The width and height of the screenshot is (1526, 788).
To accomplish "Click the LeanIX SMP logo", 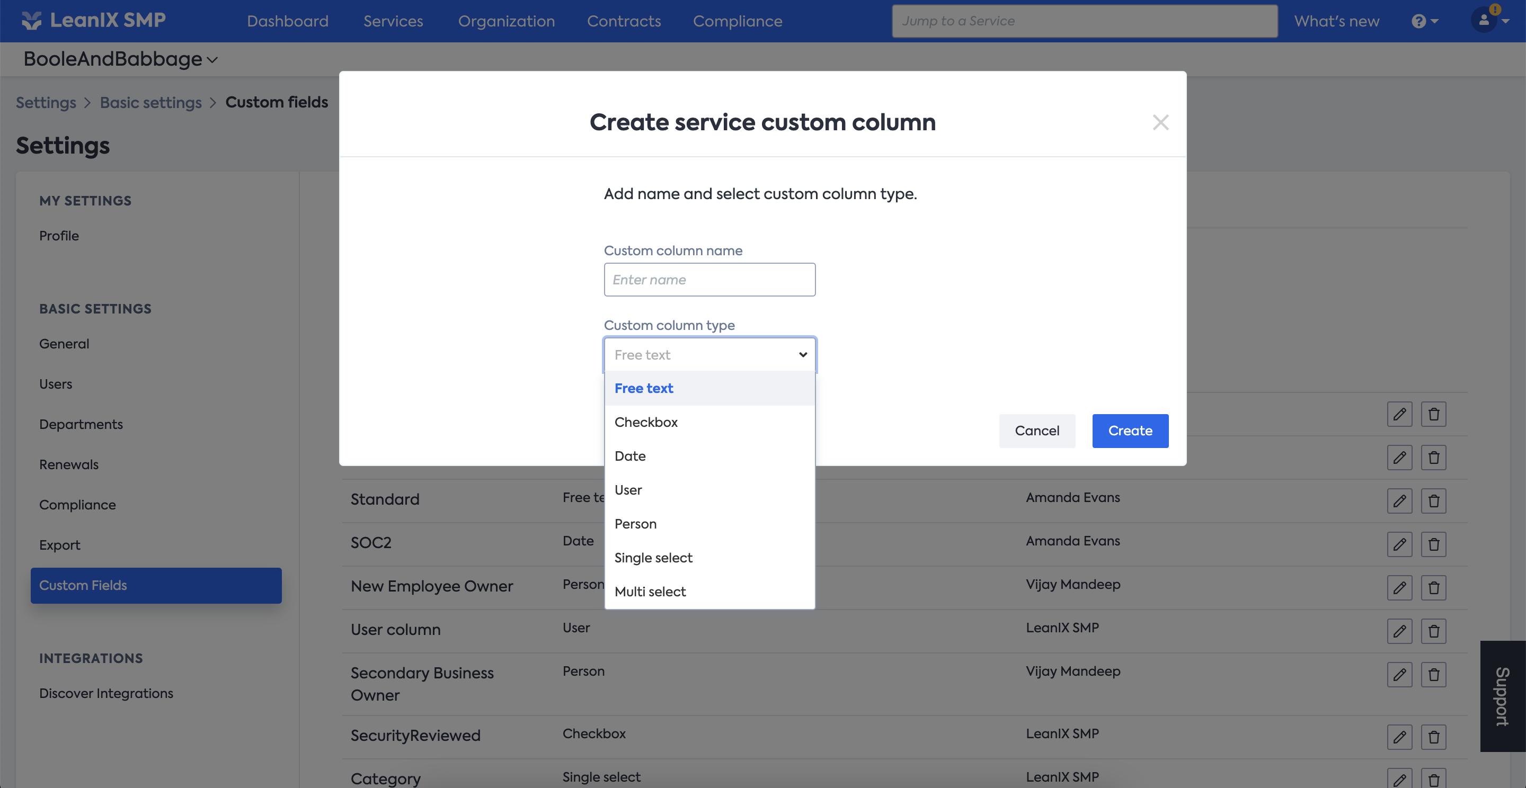I will click(95, 21).
